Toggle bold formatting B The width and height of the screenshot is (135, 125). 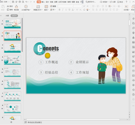(x=59, y=10)
